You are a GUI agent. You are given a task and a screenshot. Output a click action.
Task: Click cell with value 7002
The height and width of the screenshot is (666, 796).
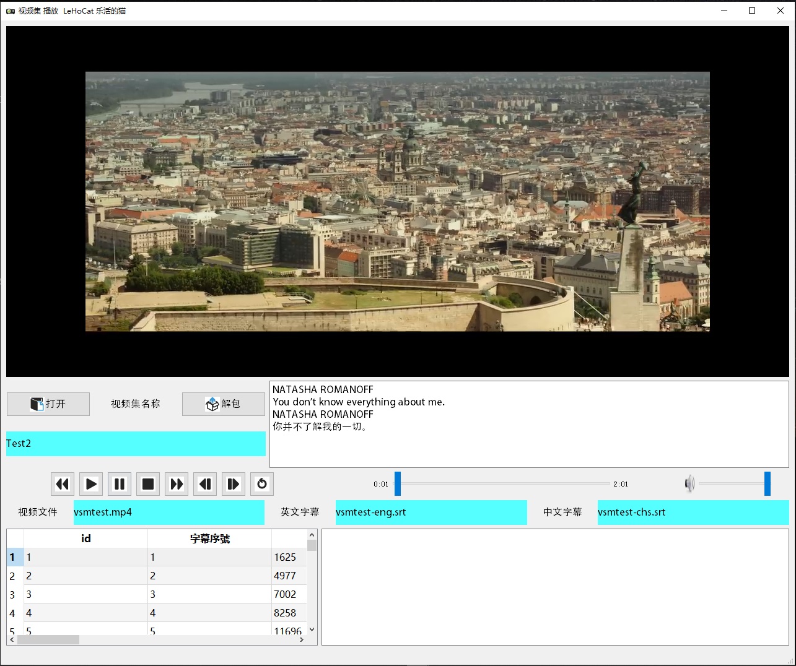pyautogui.click(x=289, y=594)
